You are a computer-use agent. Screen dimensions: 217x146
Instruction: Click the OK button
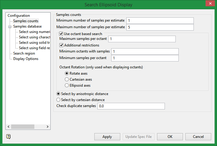pyautogui.click(x=170, y=137)
